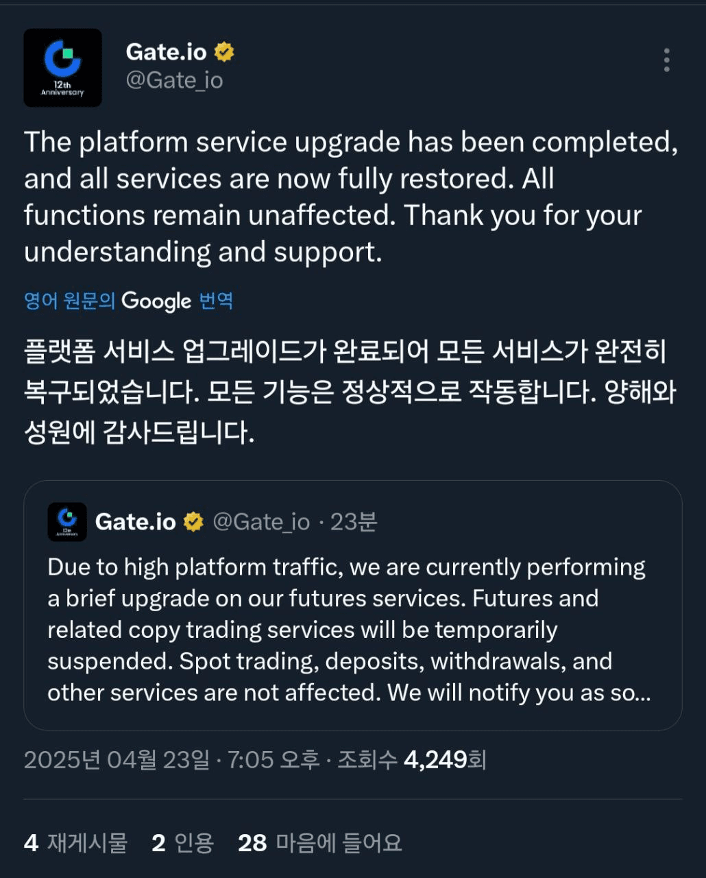Click the 조회수 4,249회 view count
This screenshot has width=706, height=878.
coord(412,760)
